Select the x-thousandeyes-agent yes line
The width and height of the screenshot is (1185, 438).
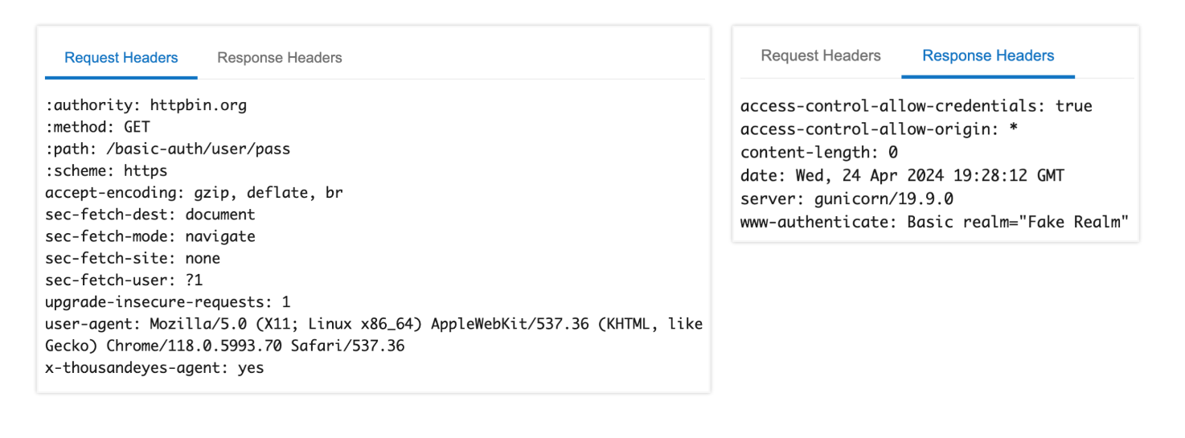click(x=154, y=368)
